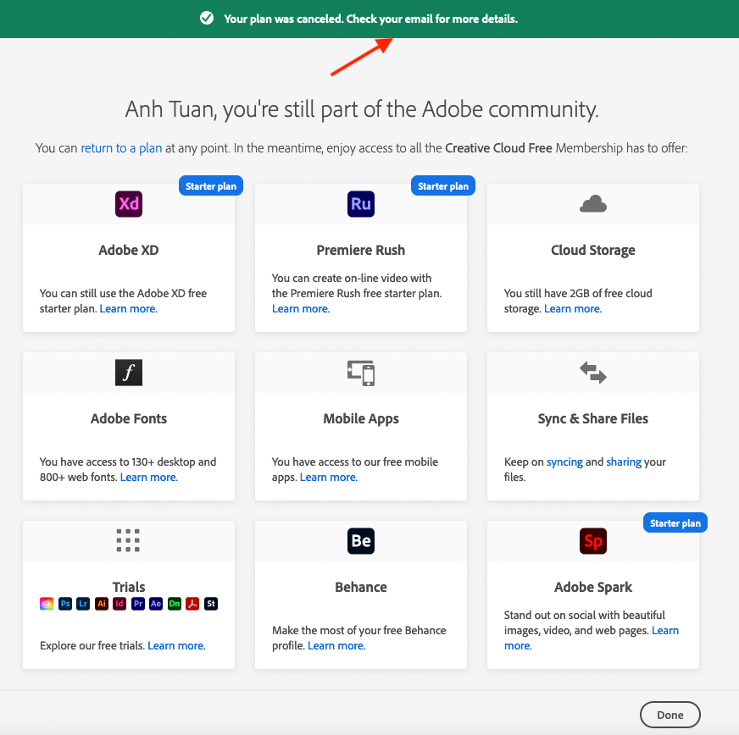739x735 pixels.
Task: Follow the "syncing" link
Action: click(x=564, y=462)
